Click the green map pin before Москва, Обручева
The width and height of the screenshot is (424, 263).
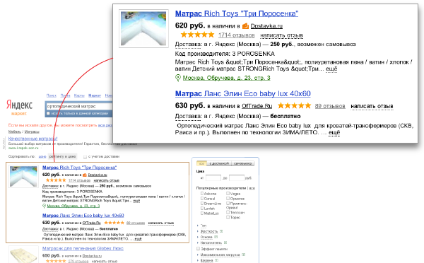click(x=177, y=78)
